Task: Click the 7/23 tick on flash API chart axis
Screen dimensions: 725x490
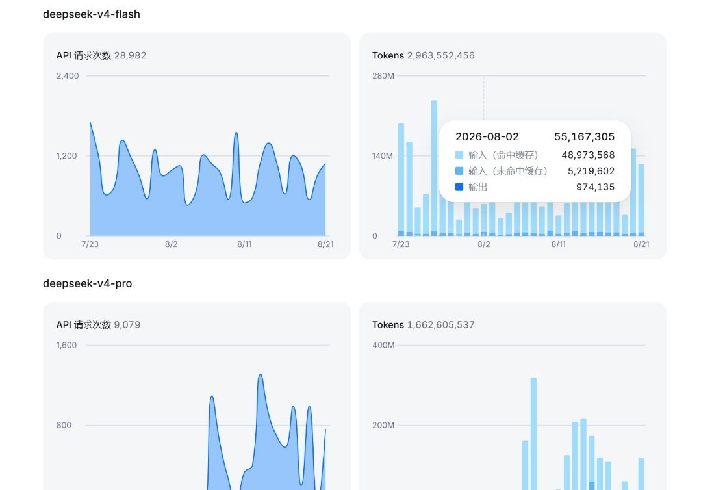Action: tap(90, 244)
